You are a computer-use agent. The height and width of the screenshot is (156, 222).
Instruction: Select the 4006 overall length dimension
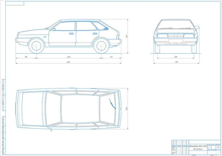(x=68, y=62)
